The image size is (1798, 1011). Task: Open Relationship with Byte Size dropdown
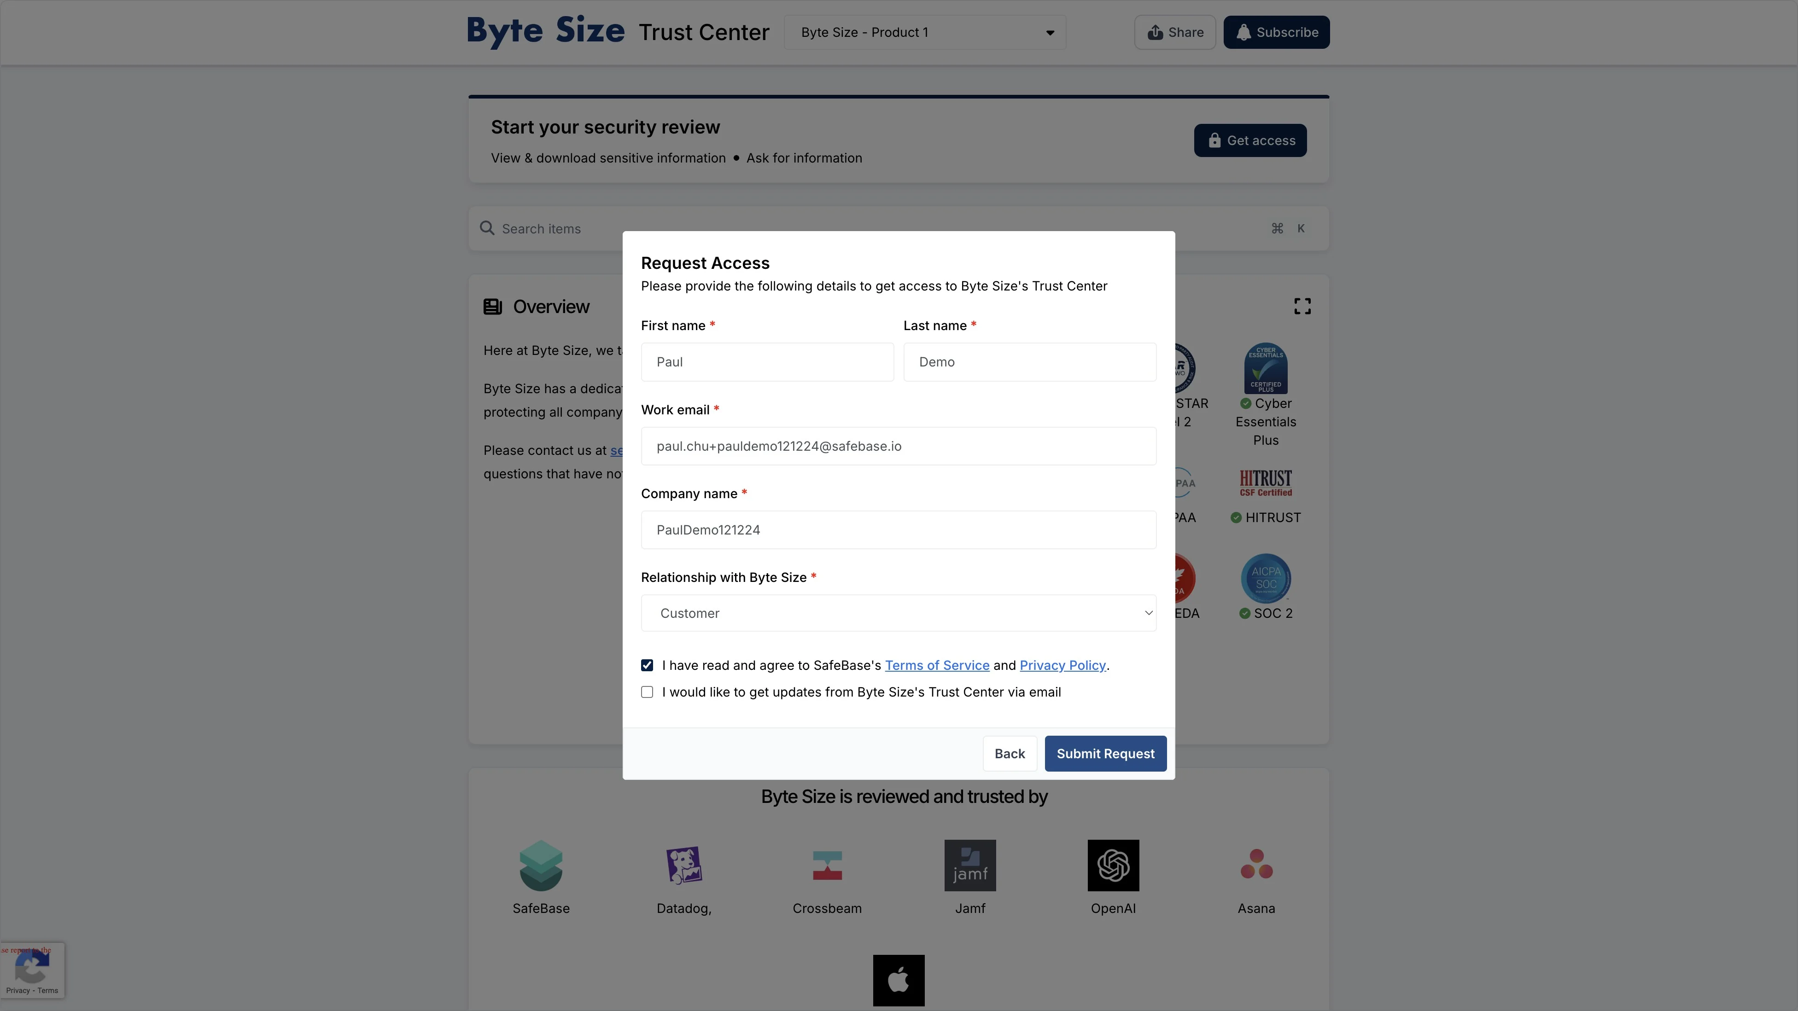898,613
